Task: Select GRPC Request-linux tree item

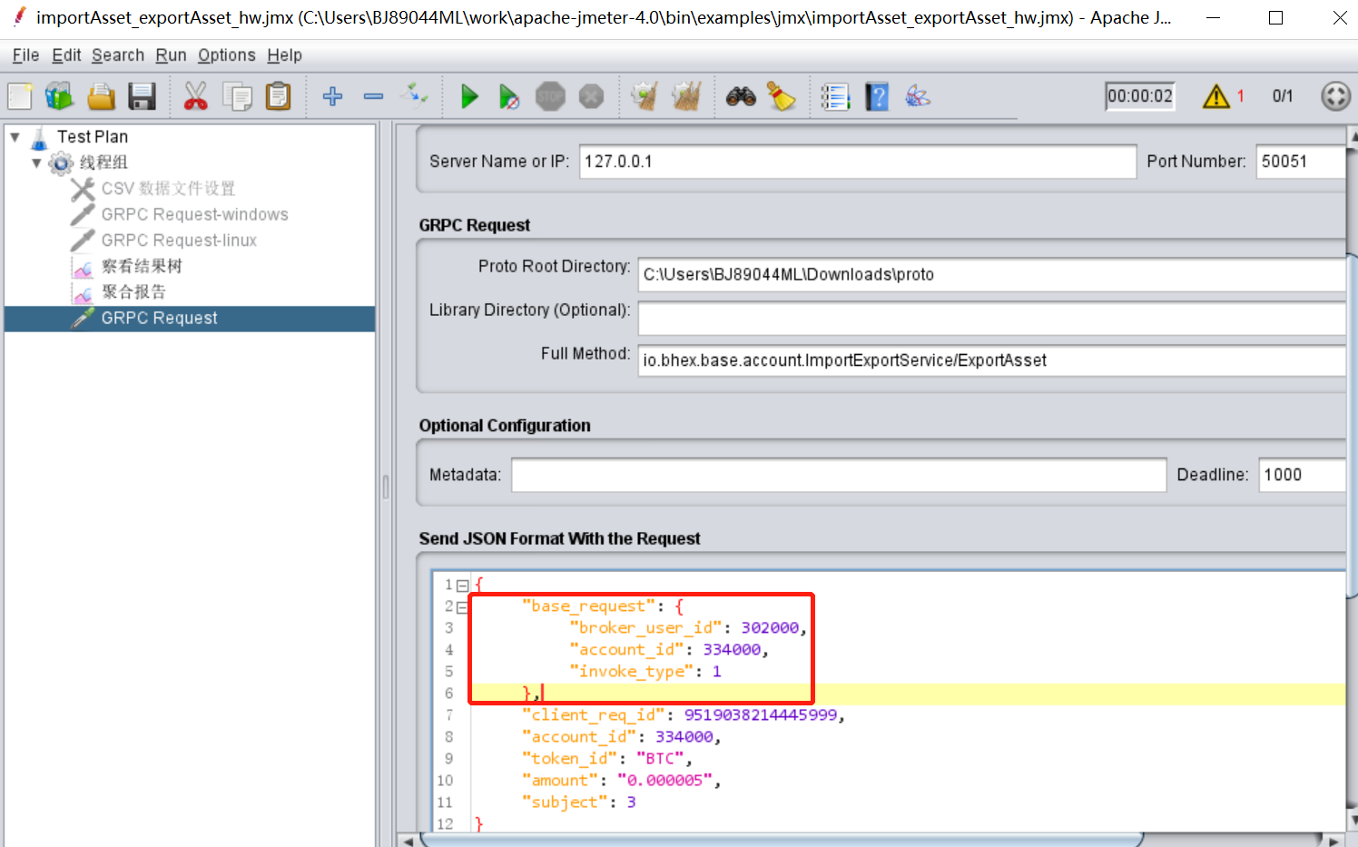Action: 179,241
